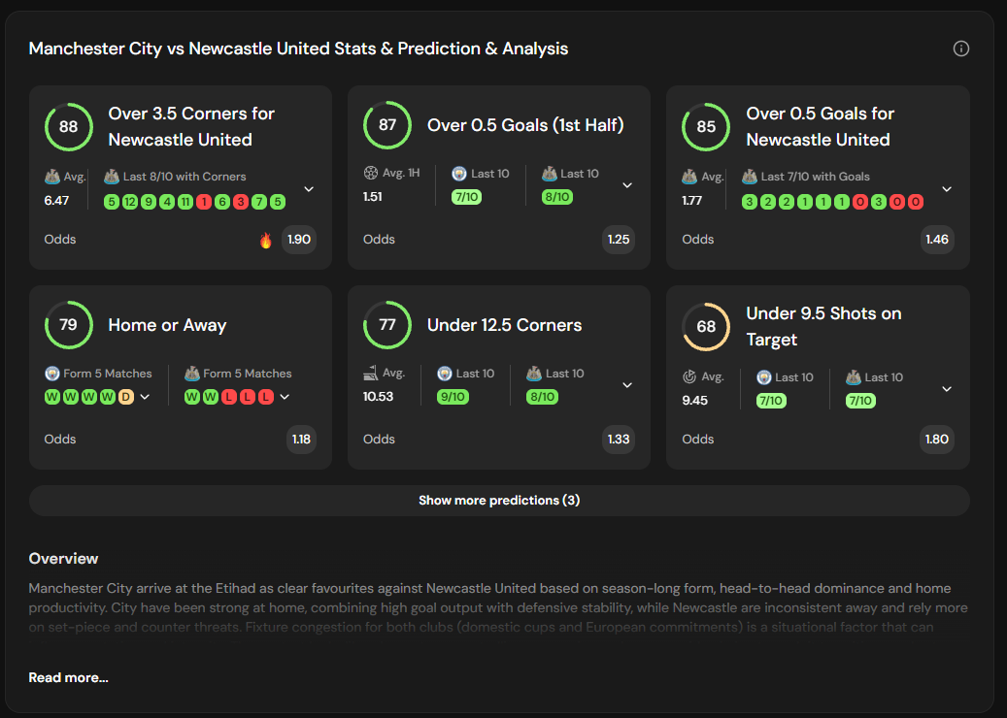Click the 1.90 odds for Over 3.5 Corners
The height and width of the screenshot is (718, 1007).
[x=299, y=240]
